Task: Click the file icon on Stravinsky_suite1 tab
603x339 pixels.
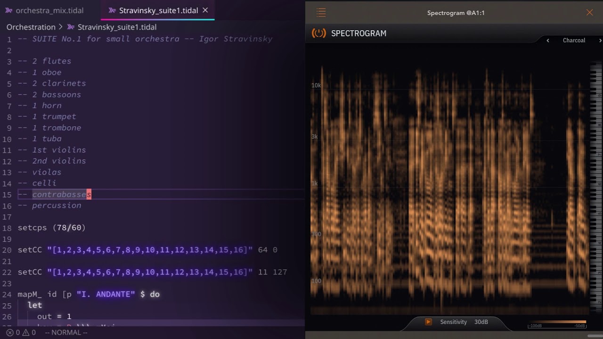Action: click(x=112, y=10)
